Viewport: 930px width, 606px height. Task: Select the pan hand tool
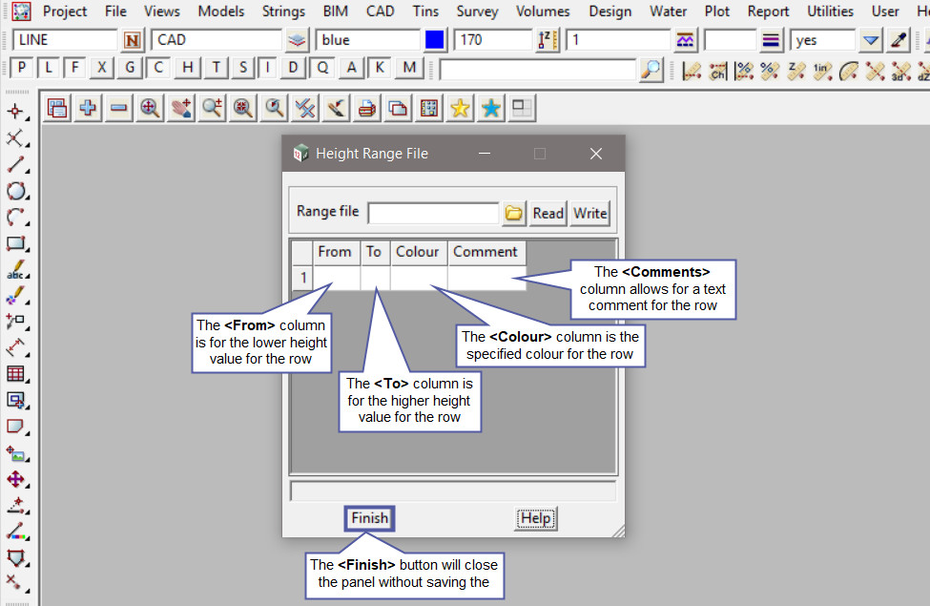(181, 108)
